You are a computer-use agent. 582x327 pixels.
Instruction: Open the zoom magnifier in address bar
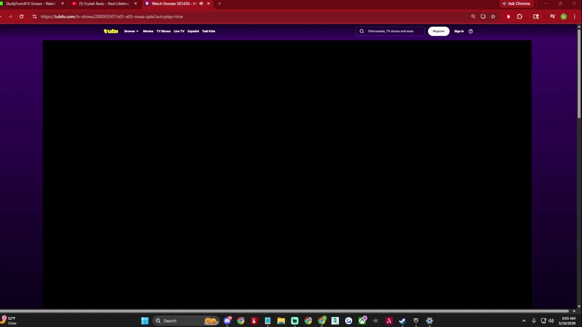point(473,17)
